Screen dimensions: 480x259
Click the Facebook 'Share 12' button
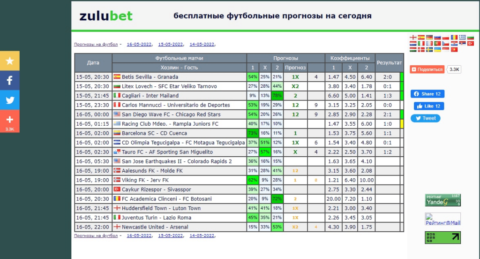427,94
